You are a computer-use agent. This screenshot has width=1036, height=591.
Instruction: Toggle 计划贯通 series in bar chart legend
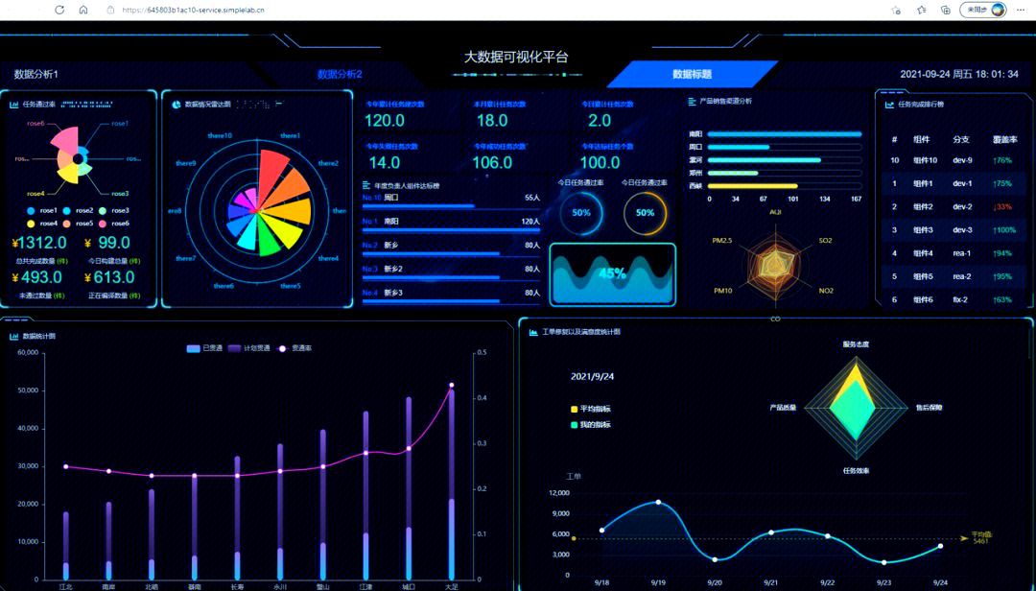point(248,348)
